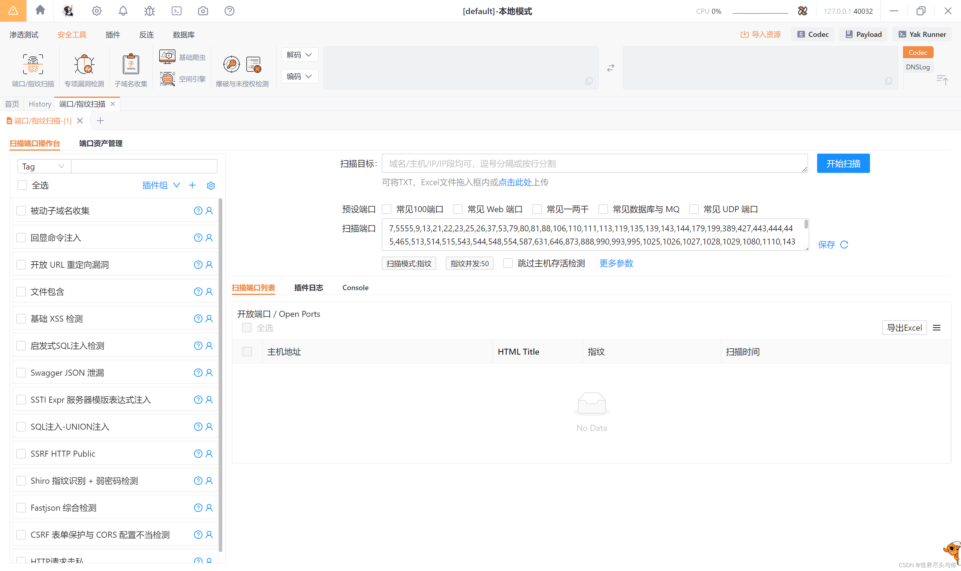Open the terminal console icon

[176, 11]
